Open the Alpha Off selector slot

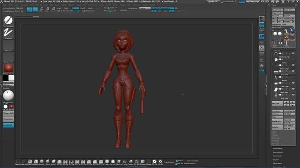pos(8,44)
